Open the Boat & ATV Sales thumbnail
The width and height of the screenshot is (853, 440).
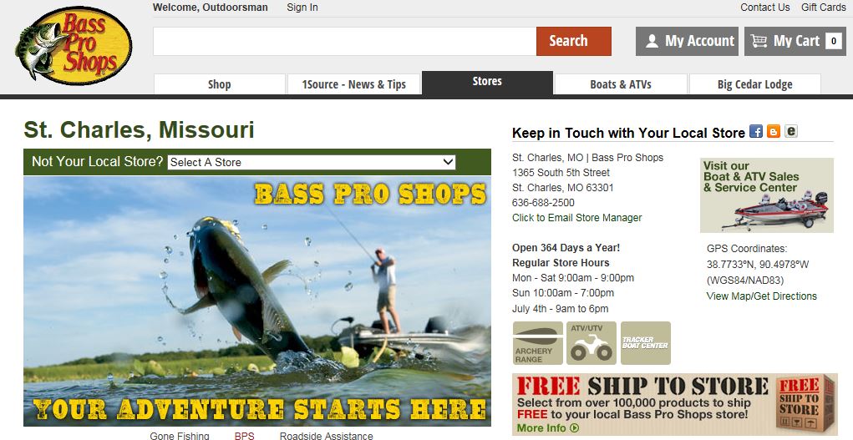[x=766, y=195]
